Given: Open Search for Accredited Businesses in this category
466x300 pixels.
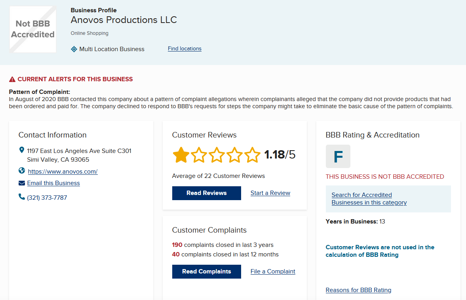Looking at the screenshot, I should (369, 199).
